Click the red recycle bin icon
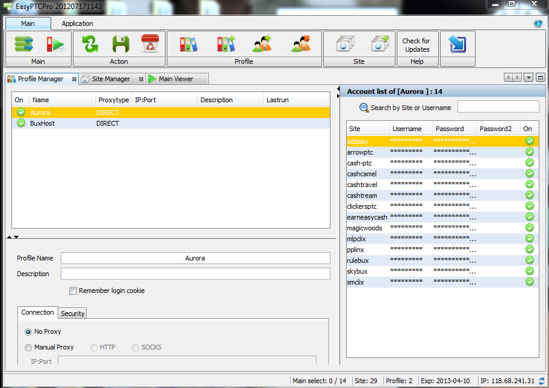Screen dimensions: 549x388 point(149,44)
